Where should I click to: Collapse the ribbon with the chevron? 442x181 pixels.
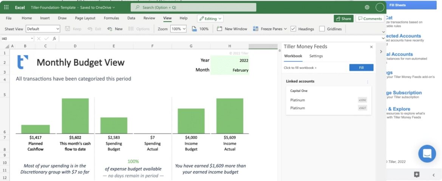(x=383, y=32)
